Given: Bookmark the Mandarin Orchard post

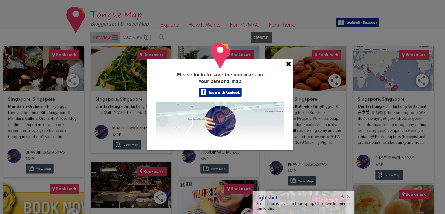Looking at the screenshot, I should click(64, 55).
